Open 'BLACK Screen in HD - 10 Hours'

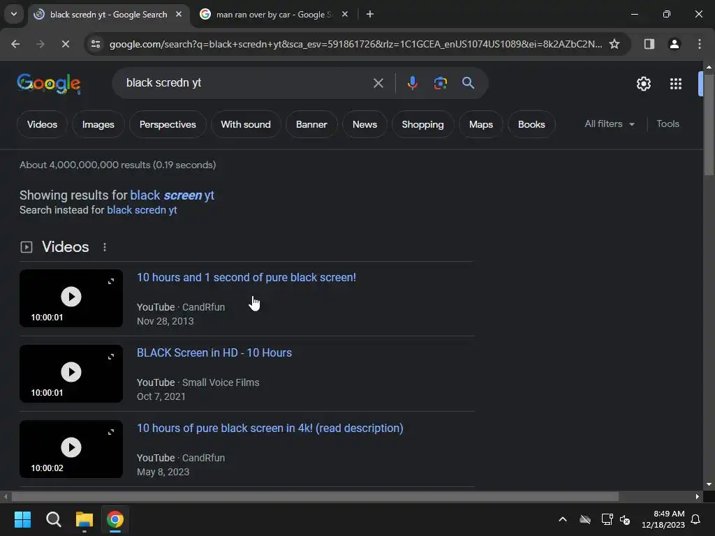pos(214,352)
